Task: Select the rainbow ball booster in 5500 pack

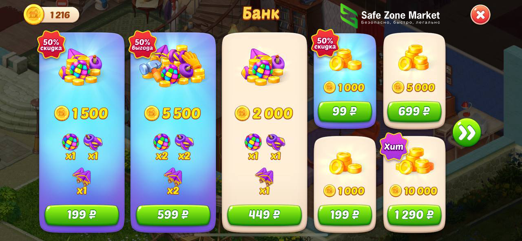Action: point(161,142)
